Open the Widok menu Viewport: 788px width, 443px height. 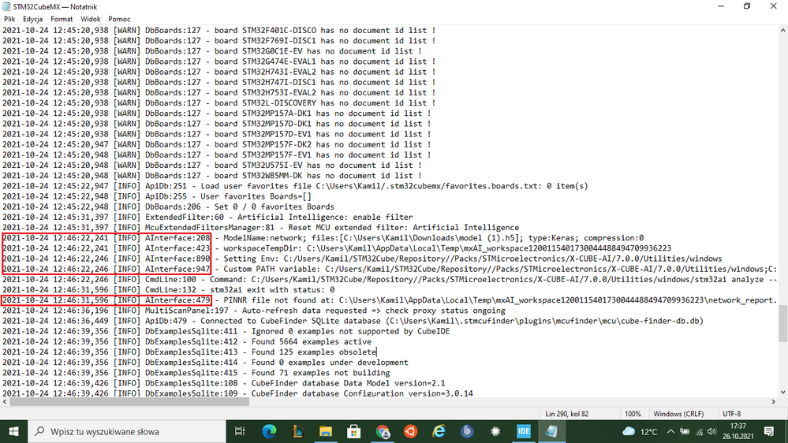coord(91,19)
